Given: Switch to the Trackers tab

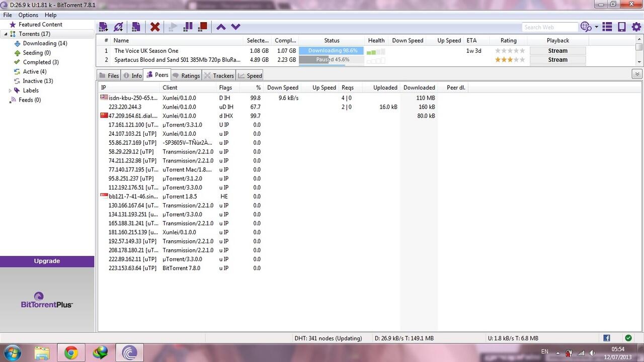Looking at the screenshot, I should (219, 75).
